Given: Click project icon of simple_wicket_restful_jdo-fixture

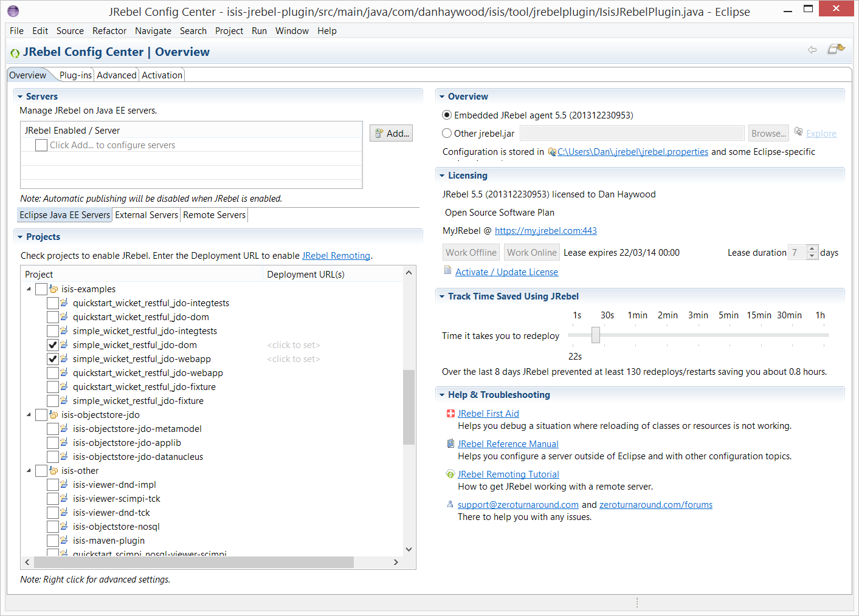Looking at the screenshot, I should (x=64, y=400).
